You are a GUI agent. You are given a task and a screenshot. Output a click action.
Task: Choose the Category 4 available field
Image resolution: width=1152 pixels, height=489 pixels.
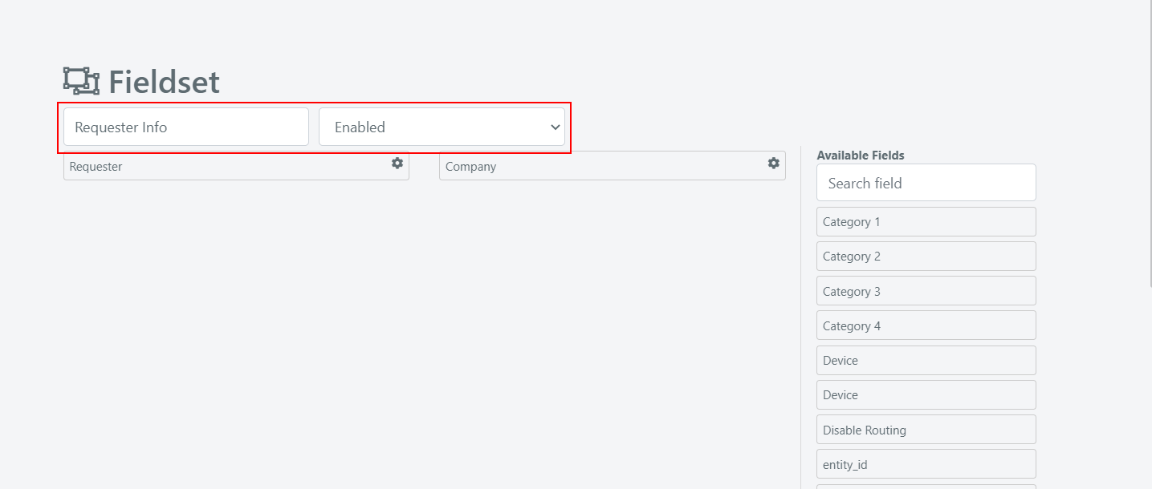926,325
